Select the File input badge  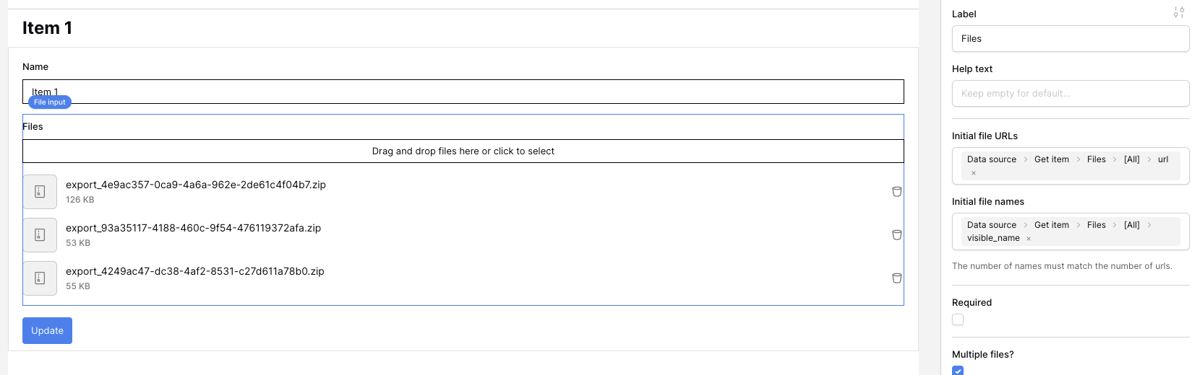49,102
